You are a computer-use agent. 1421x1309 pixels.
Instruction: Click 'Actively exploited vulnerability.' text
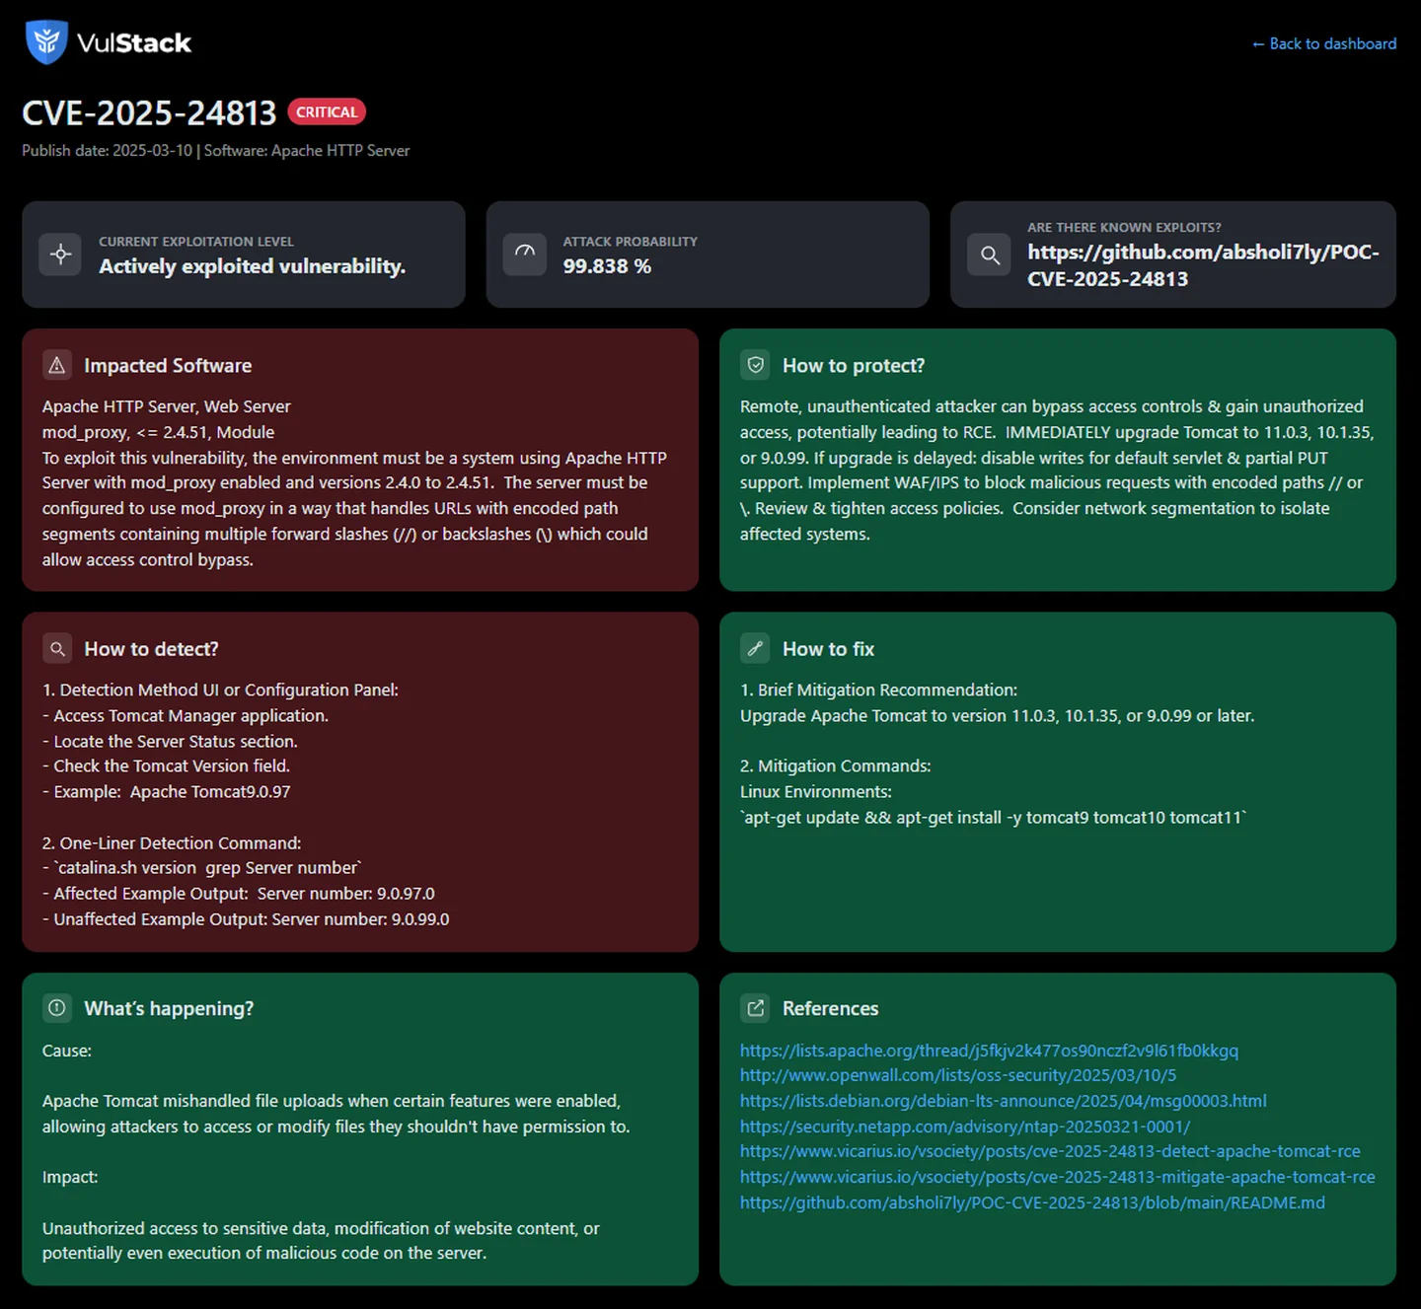[252, 266]
